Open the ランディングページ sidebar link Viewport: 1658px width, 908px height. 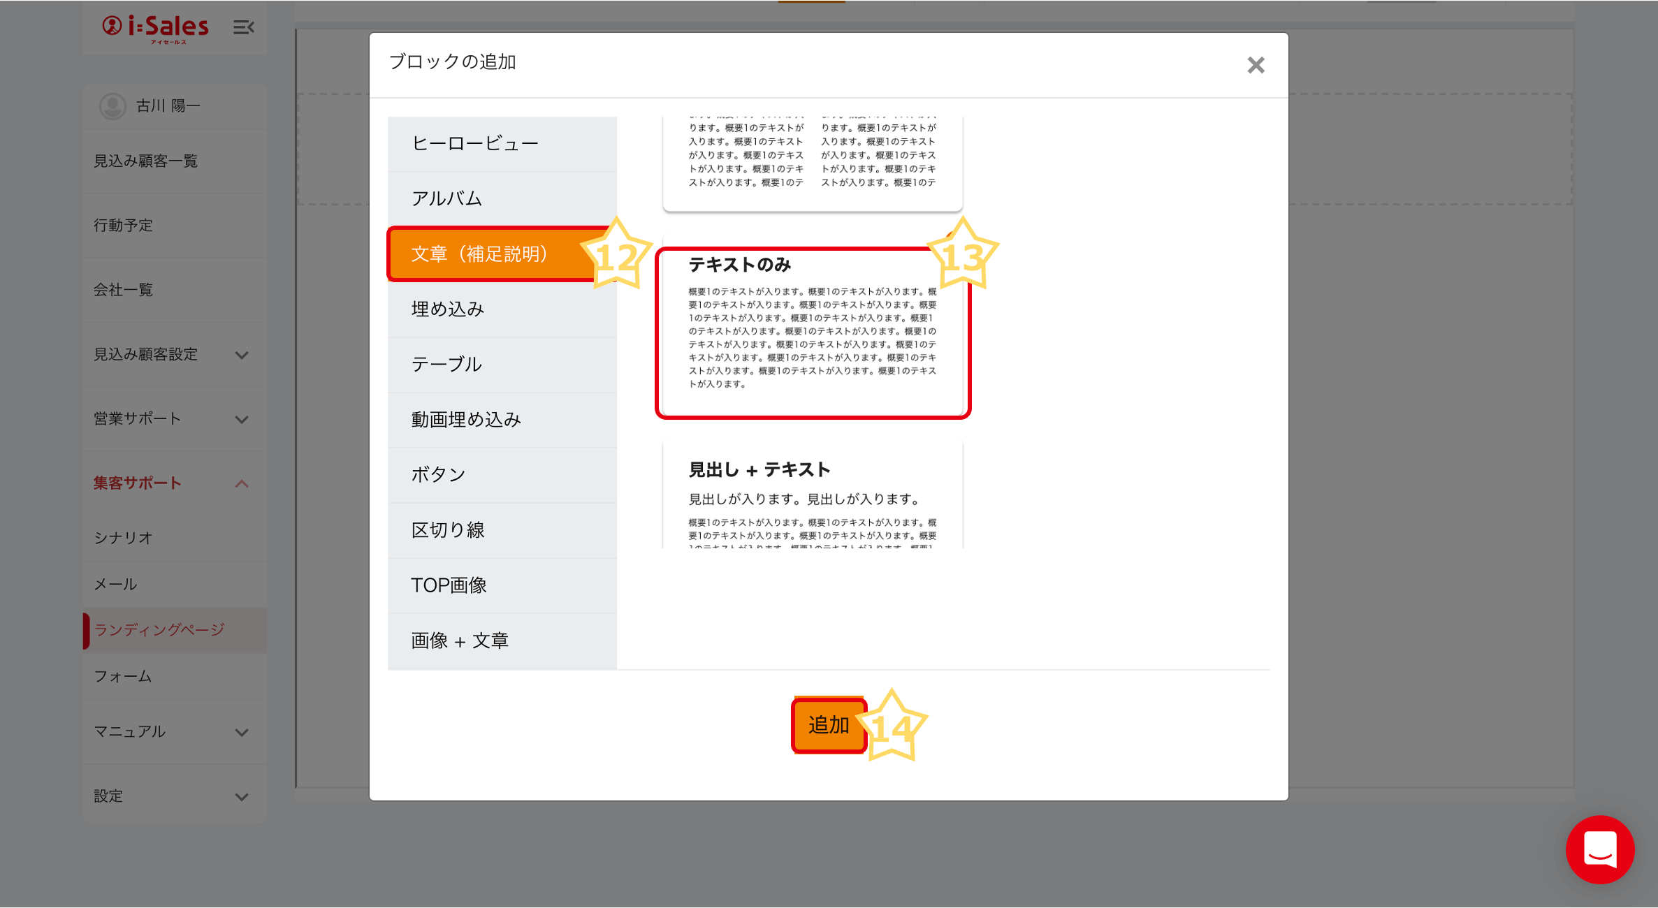pos(159,630)
